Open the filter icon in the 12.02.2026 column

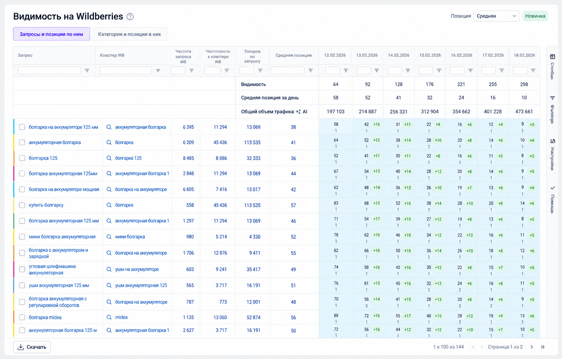pyautogui.click(x=346, y=71)
